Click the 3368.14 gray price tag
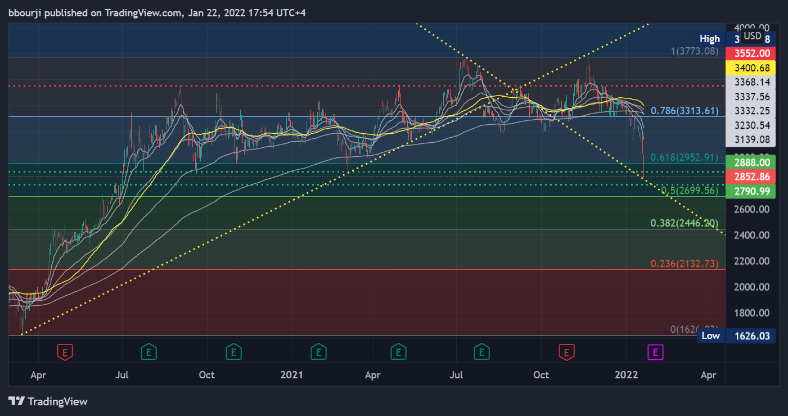This screenshot has height=416, width=788. pos(751,82)
